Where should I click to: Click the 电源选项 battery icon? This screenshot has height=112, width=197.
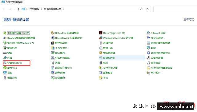pyautogui.click(x=5, y=48)
